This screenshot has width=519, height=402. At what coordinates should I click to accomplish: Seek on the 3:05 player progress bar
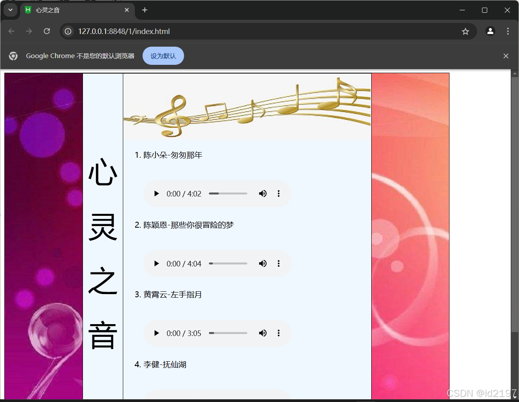pos(228,333)
